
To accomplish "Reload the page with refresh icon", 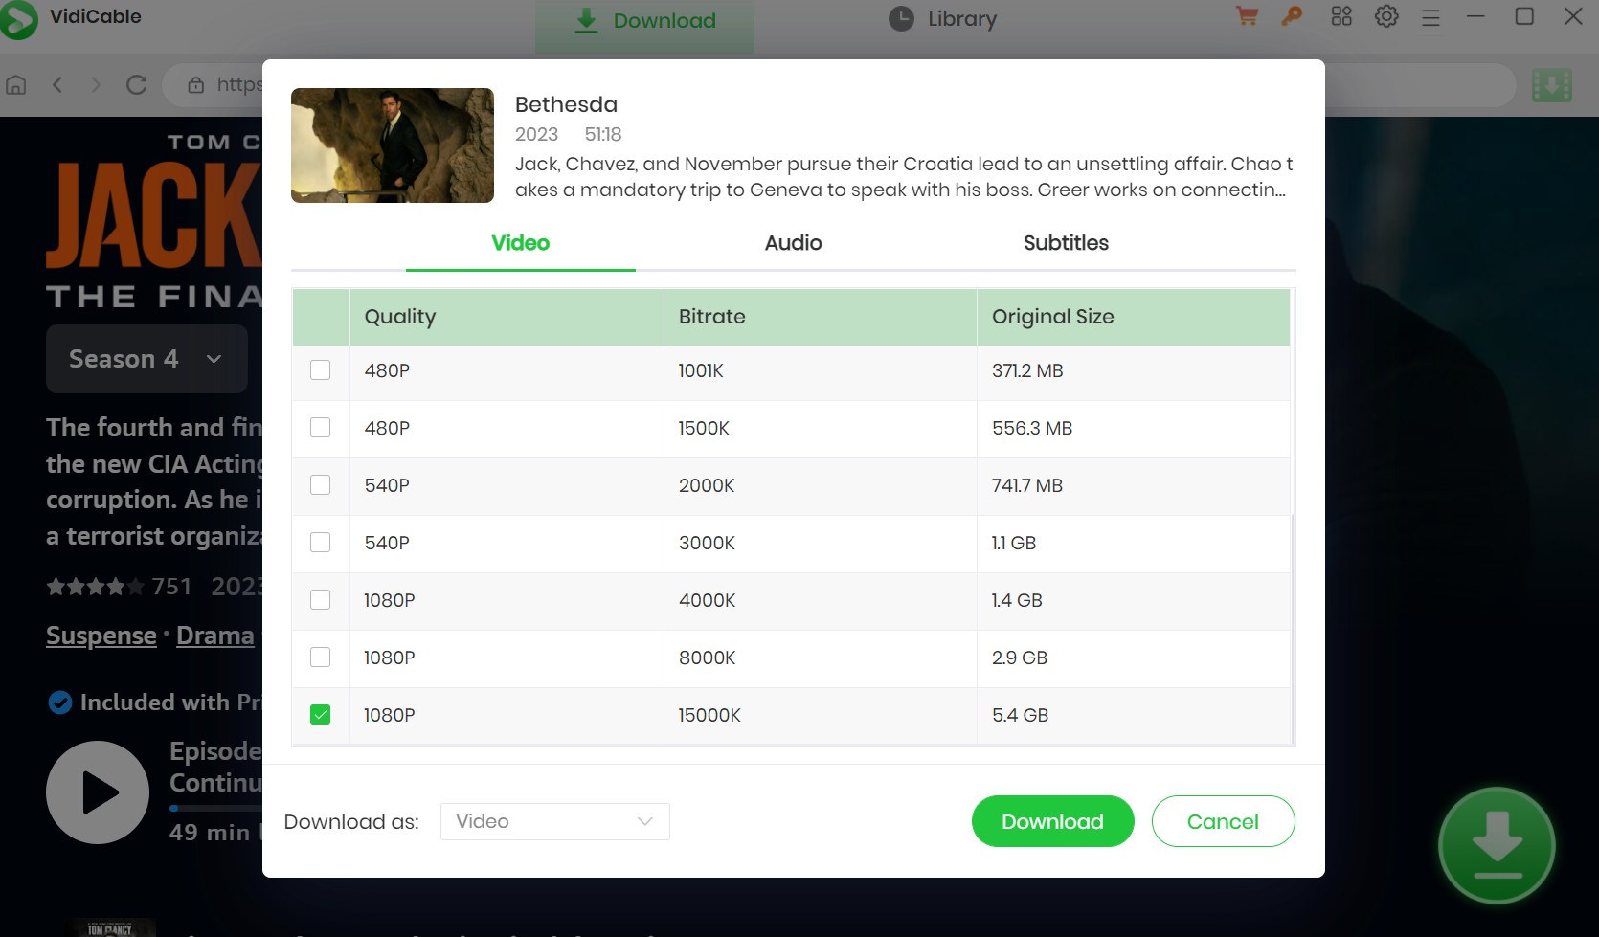I will pyautogui.click(x=137, y=84).
